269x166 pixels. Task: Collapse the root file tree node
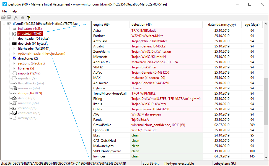[4, 24]
